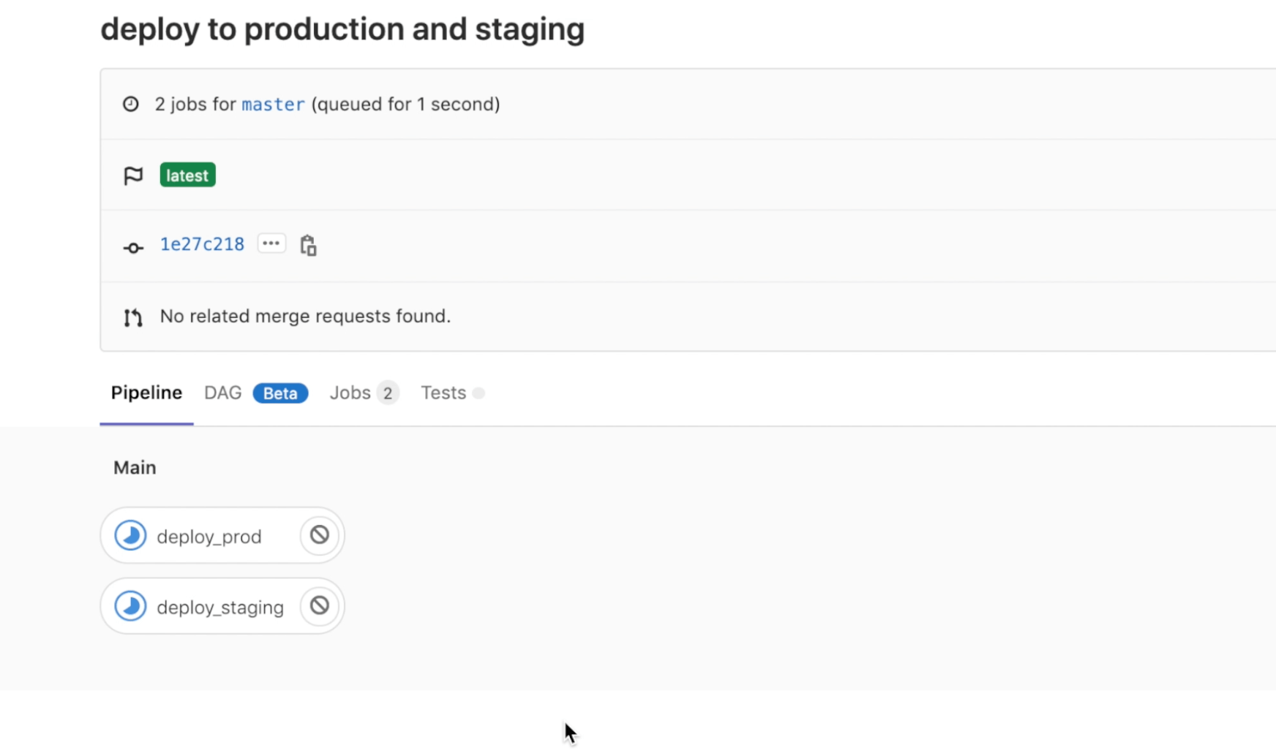Click the flag icon beside the latest badge

point(132,175)
